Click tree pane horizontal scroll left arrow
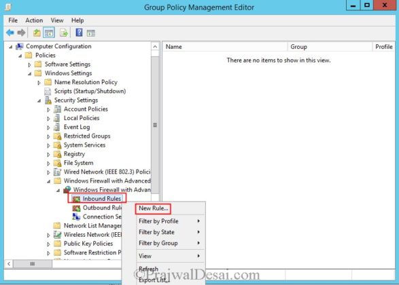 point(9,264)
